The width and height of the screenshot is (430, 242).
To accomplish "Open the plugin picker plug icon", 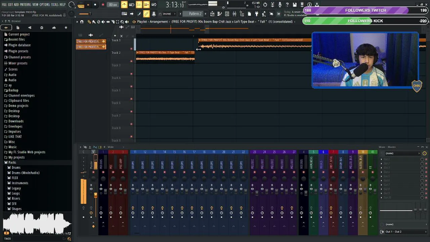I will click(x=257, y=14).
